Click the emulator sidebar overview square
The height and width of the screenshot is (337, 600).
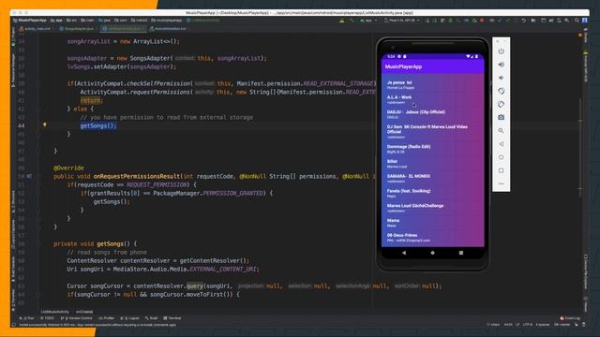pos(501,170)
